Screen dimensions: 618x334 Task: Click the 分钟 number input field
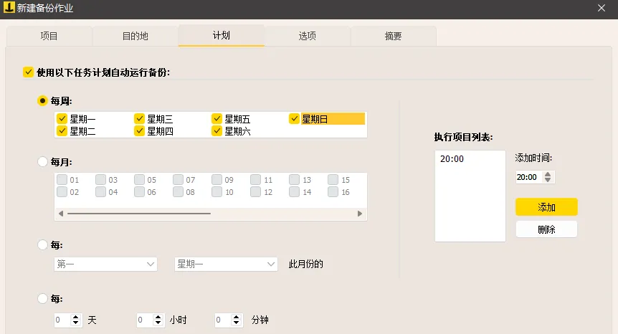pyautogui.click(x=223, y=320)
